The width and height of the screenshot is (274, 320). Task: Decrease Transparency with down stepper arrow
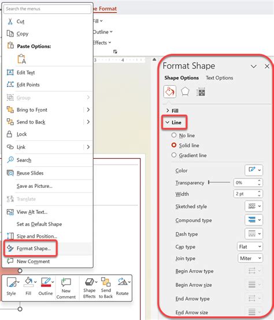(x=259, y=184)
